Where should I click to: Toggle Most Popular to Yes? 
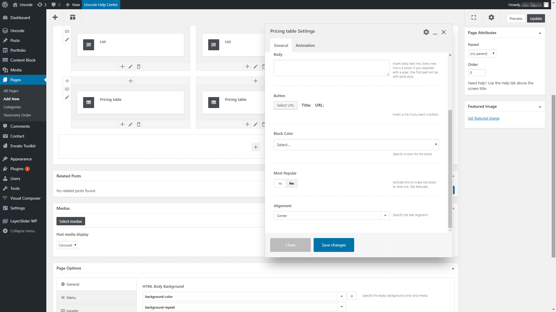click(x=280, y=183)
